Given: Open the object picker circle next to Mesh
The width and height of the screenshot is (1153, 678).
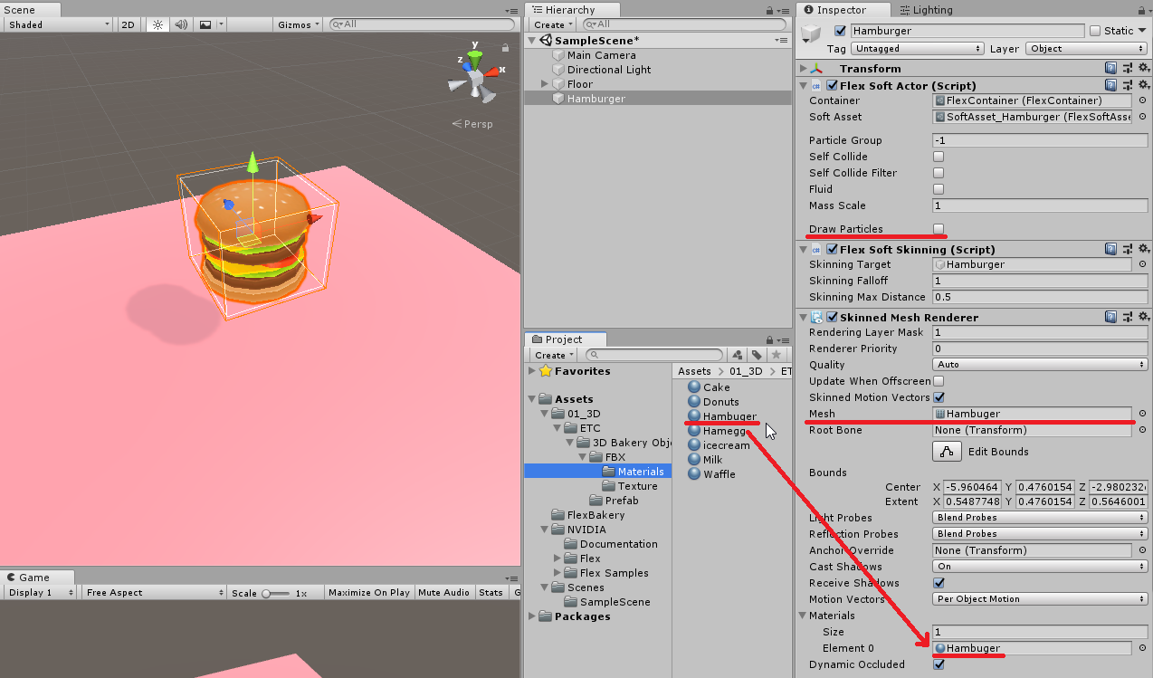Looking at the screenshot, I should [1140, 414].
